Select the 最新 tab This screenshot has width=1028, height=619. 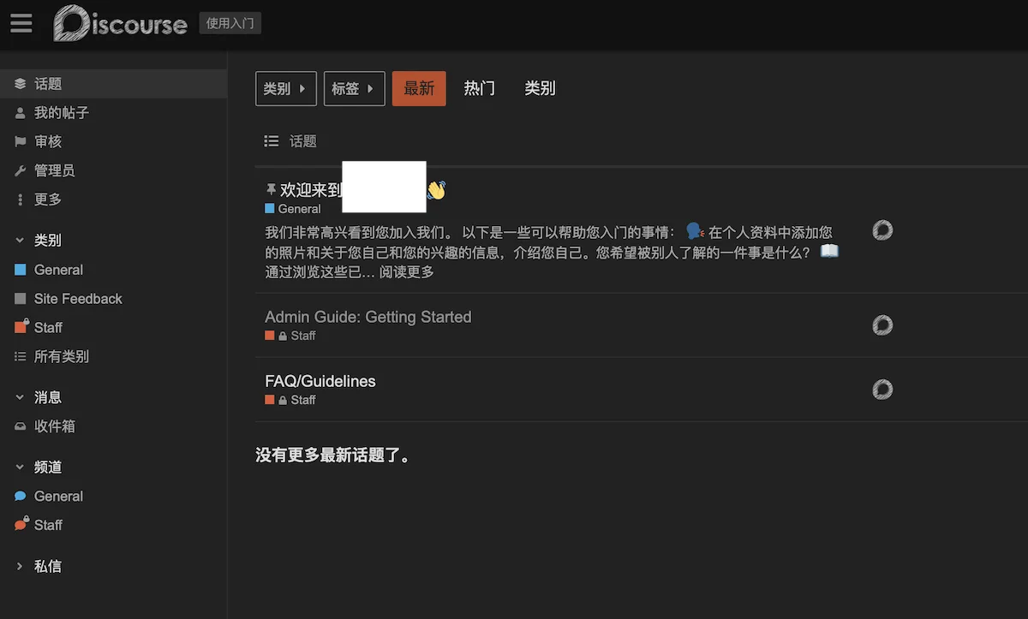click(x=419, y=88)
